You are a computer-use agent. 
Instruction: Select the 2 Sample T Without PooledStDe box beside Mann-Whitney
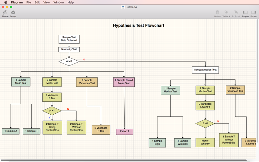229,140
